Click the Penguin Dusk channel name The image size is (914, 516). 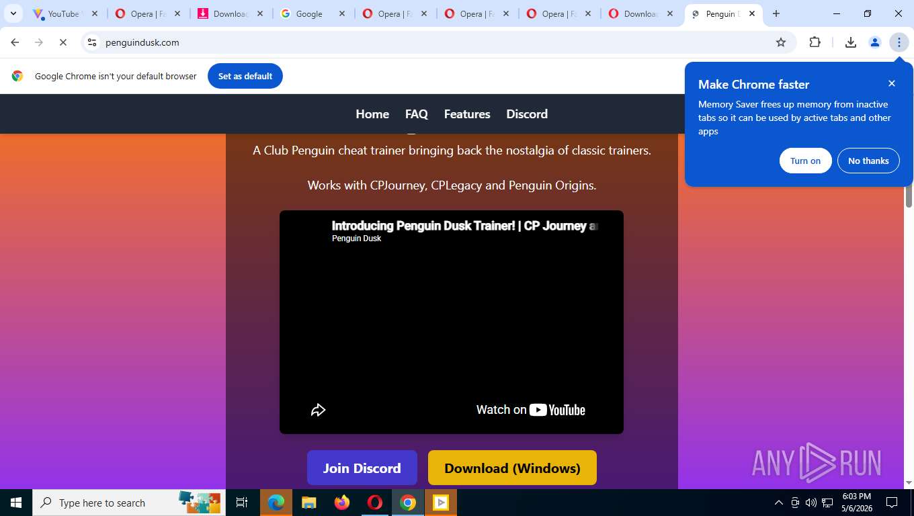(x=356, y=239)
